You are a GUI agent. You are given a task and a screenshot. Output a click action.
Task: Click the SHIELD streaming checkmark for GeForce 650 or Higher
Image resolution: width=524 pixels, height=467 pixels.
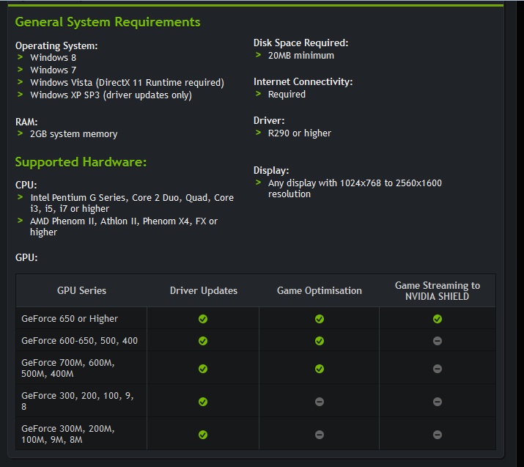tap(438, 319)
